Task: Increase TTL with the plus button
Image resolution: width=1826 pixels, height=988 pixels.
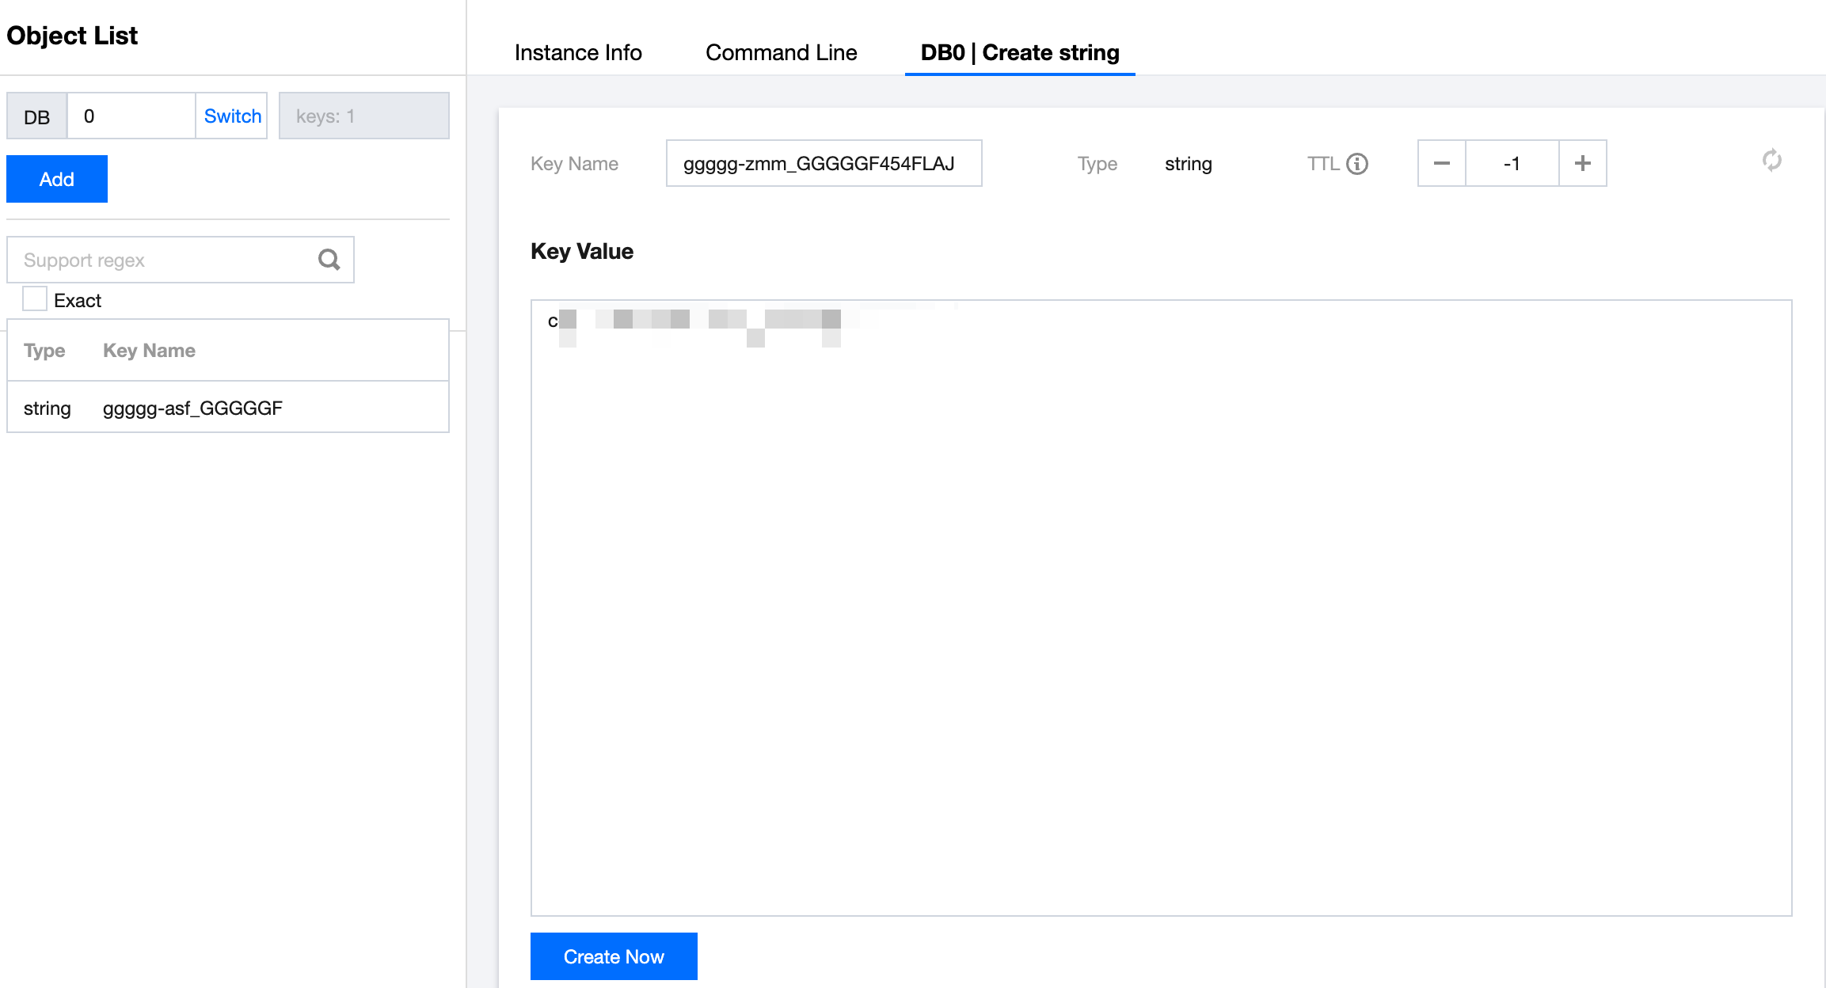Action: tap(1582, 164)
